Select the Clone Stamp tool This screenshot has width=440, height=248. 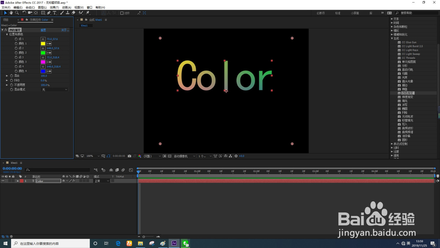[x=68, y=13]
